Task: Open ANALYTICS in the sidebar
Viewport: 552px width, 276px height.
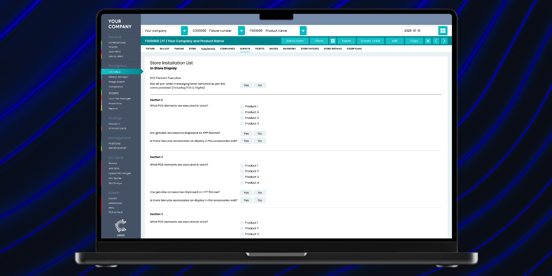Action: [114, 52]
